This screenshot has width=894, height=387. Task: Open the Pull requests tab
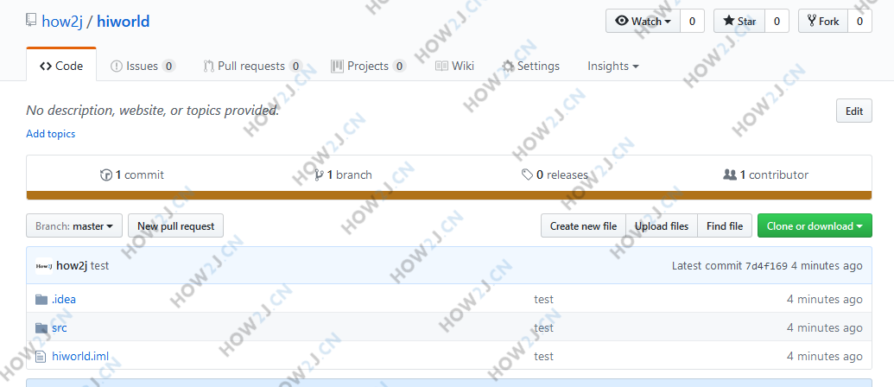click(252, 67)
